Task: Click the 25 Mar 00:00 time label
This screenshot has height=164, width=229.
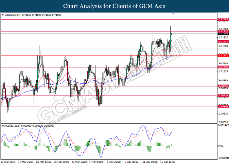Action: [x=62, y=162]
